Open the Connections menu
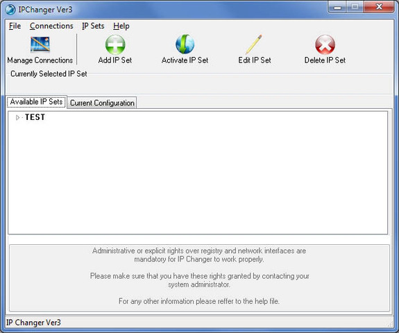 click(51, 26)
